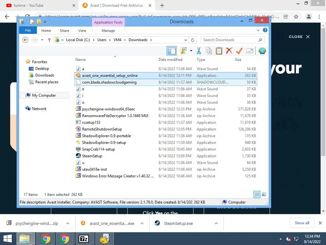
Task: Expand breadcrumb arrow after Local Disk (C:)
Action: pos(94,40)
